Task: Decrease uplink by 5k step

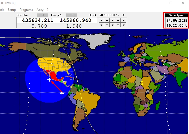Action: 123,25
